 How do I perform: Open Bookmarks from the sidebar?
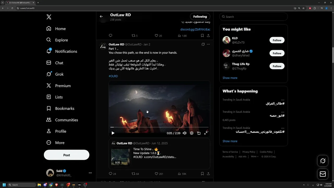pyautogui.click(x=60, y=108)
